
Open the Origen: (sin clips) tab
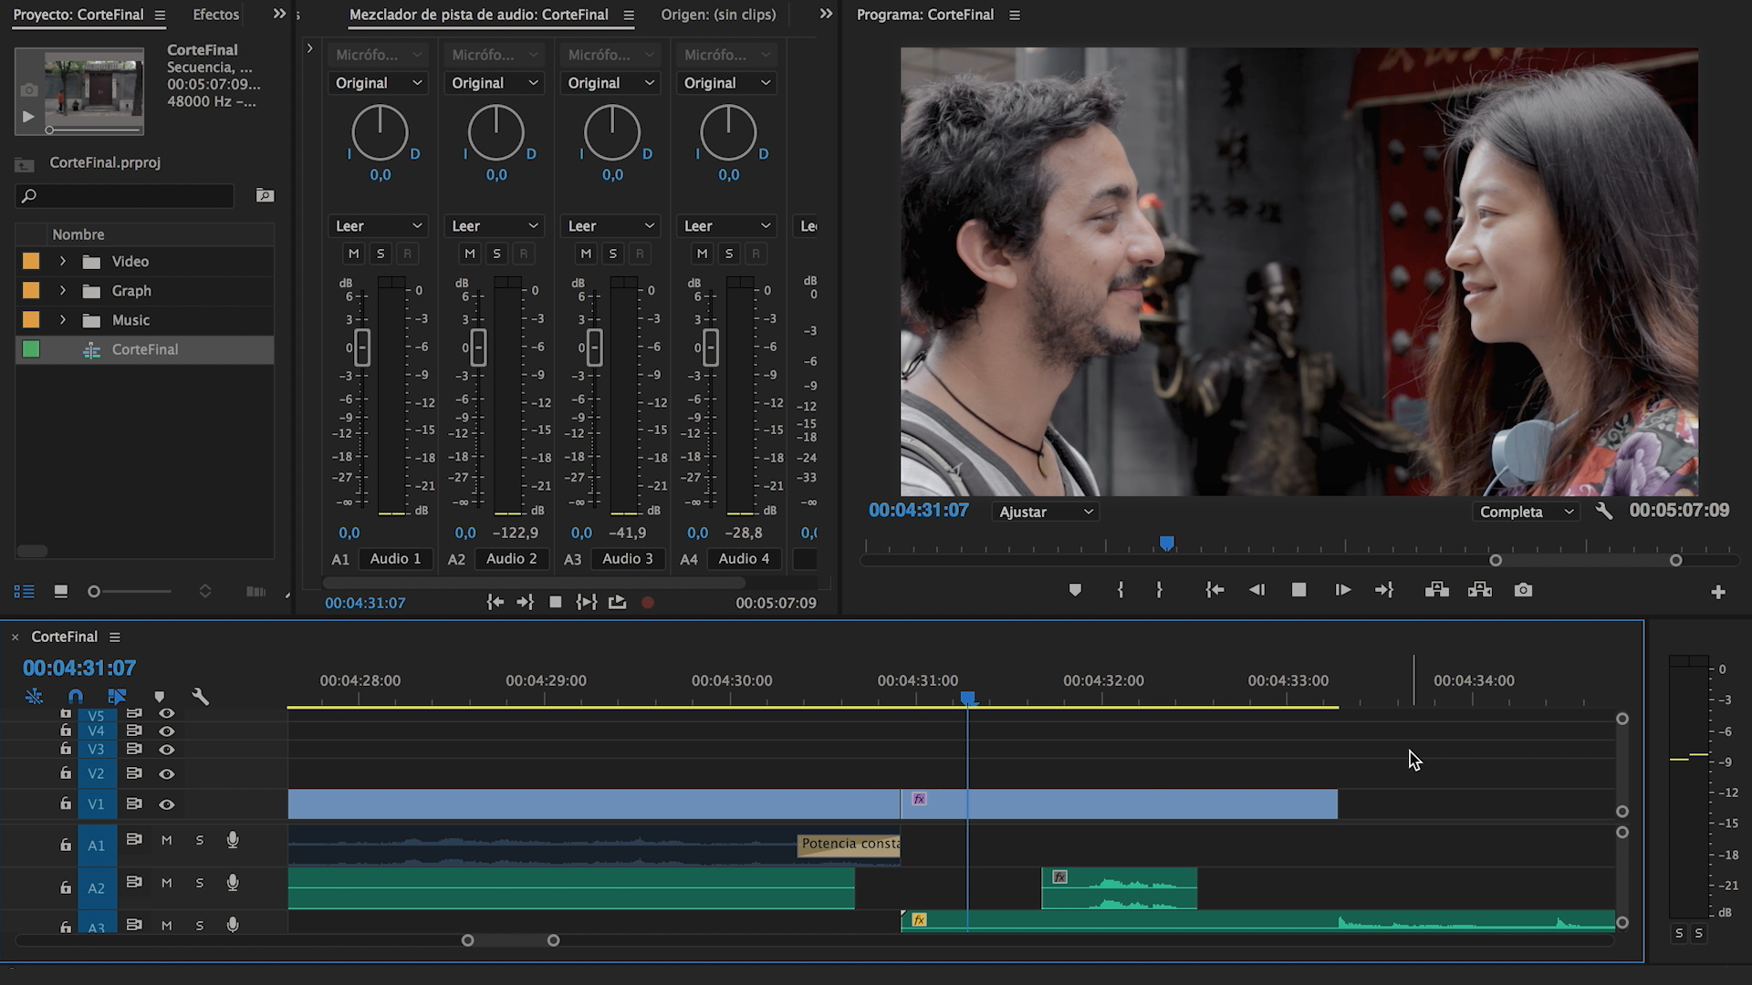pos(718,15)
